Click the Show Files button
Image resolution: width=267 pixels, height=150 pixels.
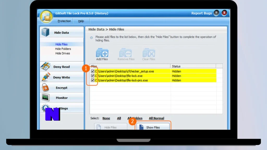(153, 127)
